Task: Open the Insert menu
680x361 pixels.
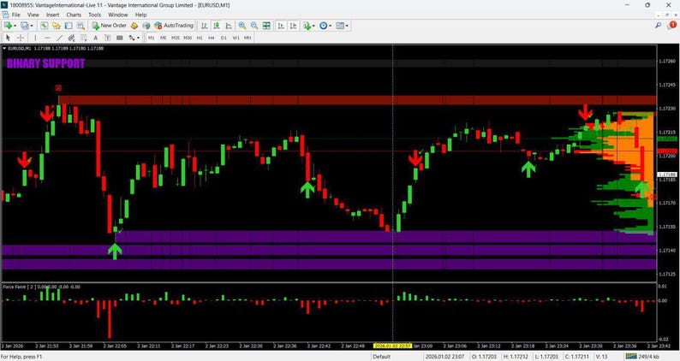Action: (x=52, y=15)
